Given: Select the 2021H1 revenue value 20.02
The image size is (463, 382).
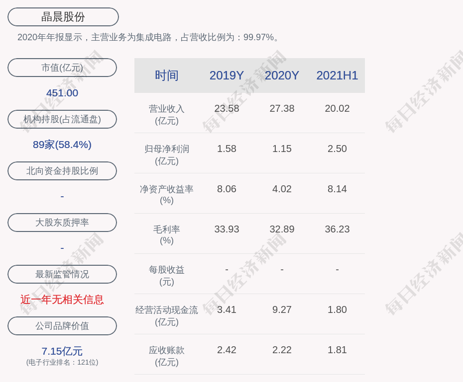Looking at the screenshot, I should (337, 108).
